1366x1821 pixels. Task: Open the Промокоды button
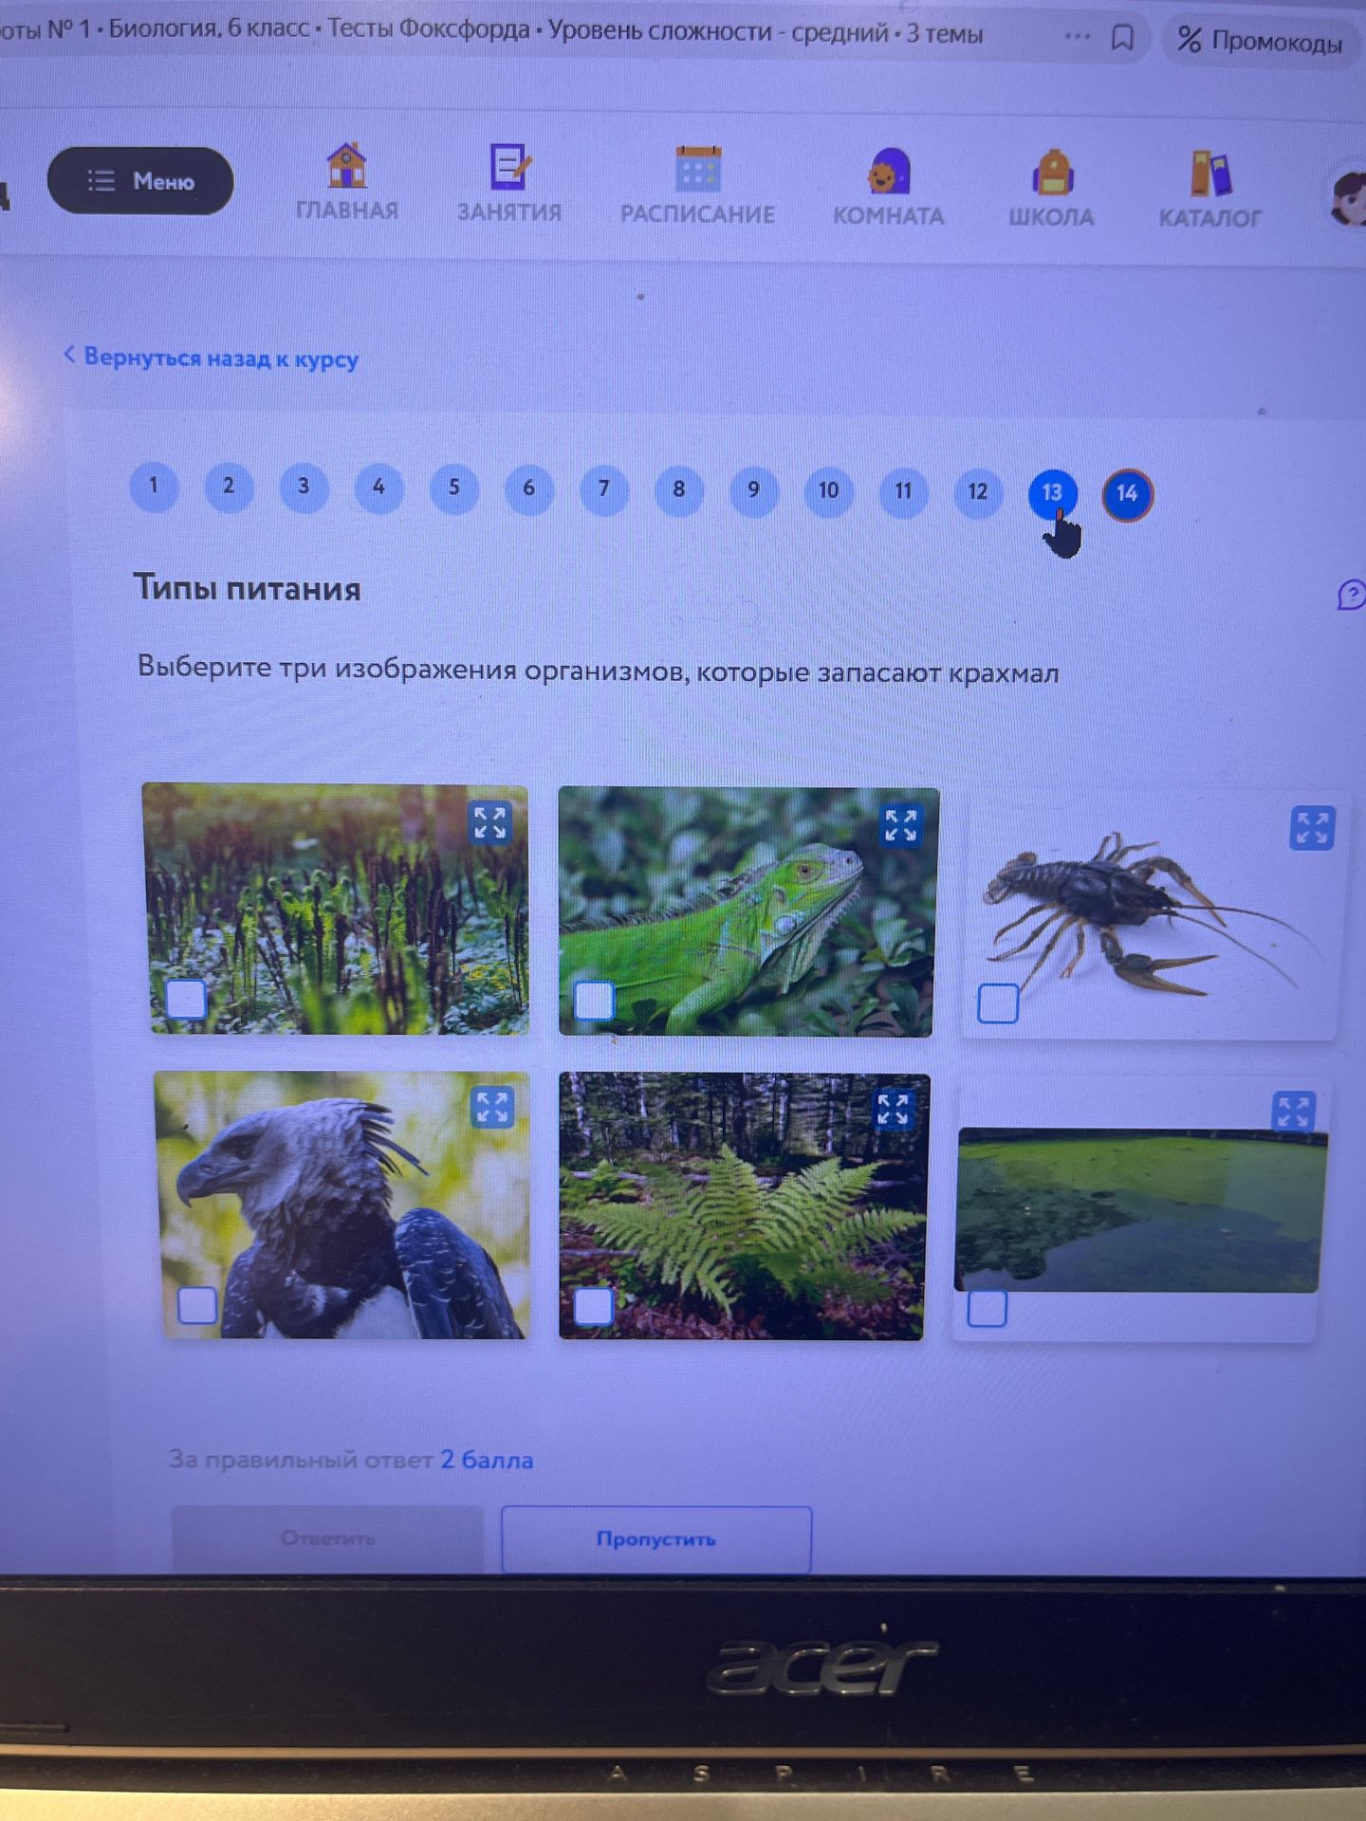pyautogui.click(x=1260, y=41)
